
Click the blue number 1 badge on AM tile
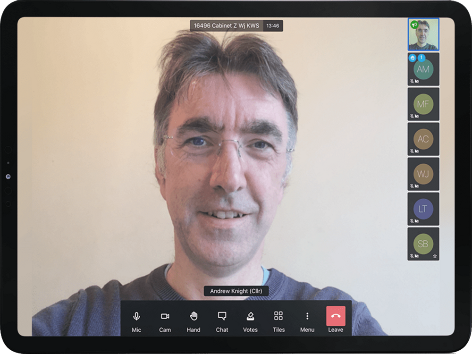(421, 57)
